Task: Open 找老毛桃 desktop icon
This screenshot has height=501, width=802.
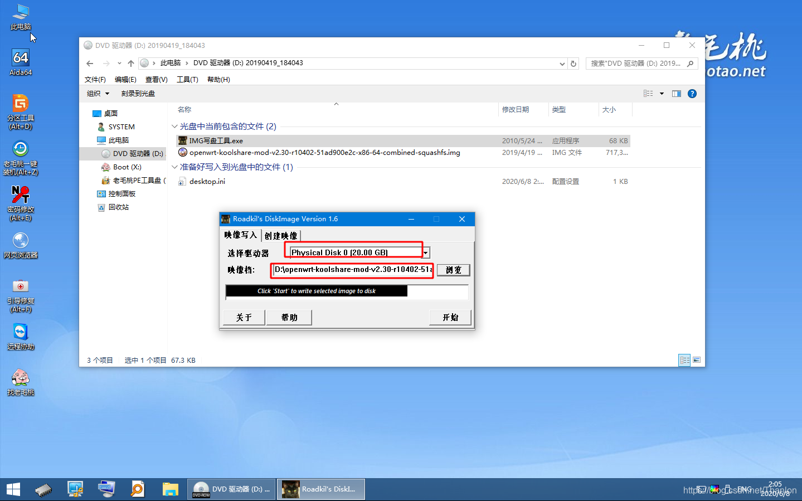Action: tap(21, 383)
